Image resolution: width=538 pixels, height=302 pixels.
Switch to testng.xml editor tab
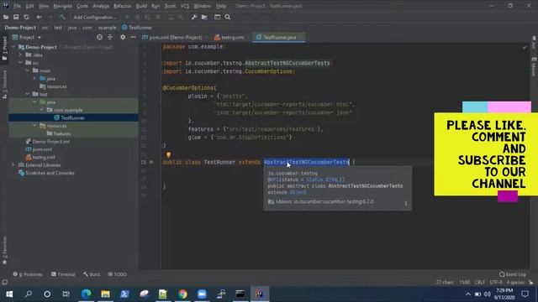(x=229, y=37)
